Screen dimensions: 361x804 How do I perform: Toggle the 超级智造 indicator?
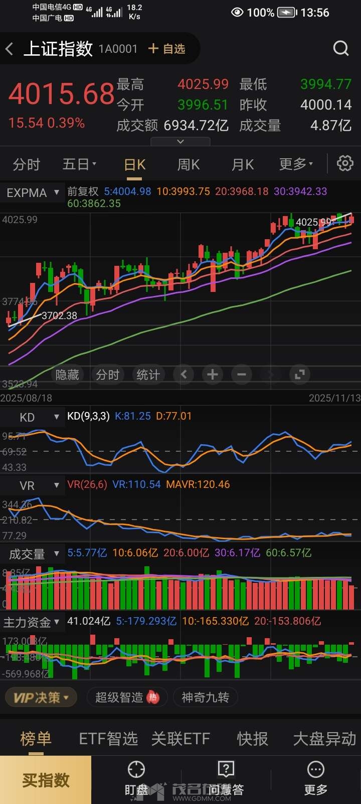tap(126, 697)
